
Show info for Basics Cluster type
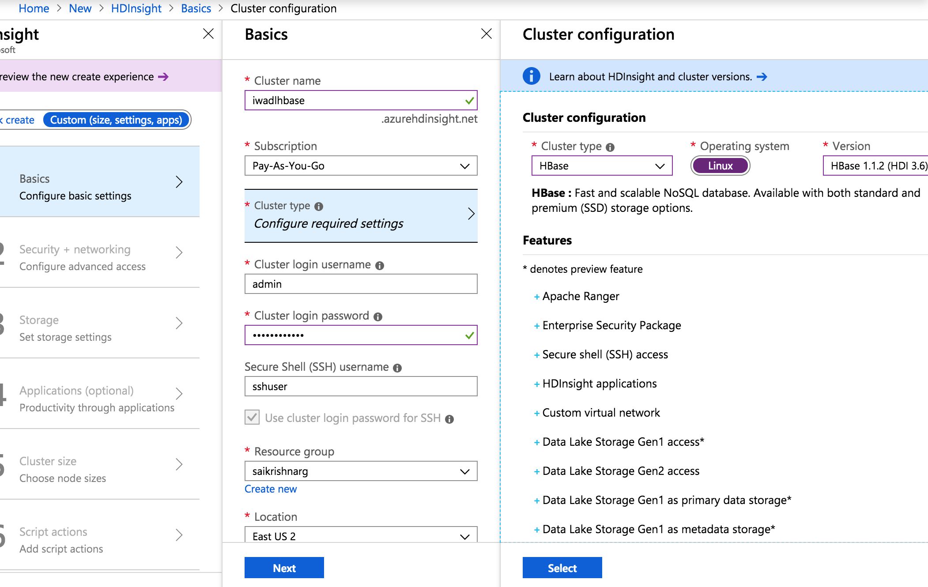(319, 207)
